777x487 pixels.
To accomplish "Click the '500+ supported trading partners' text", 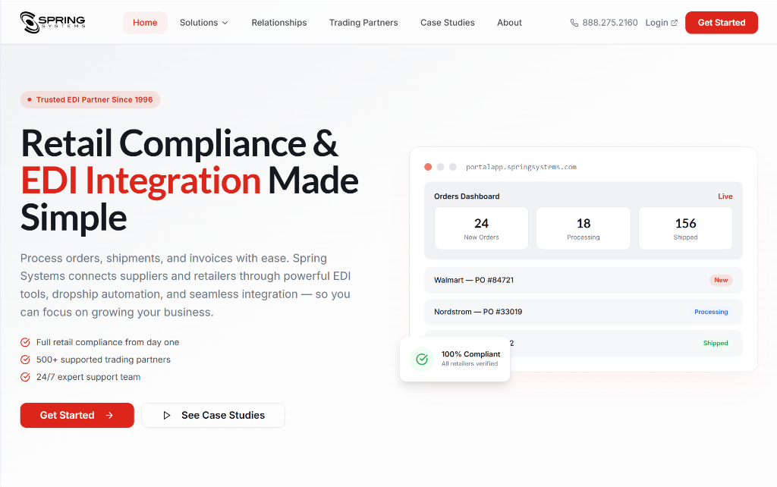I will point(103,360).
